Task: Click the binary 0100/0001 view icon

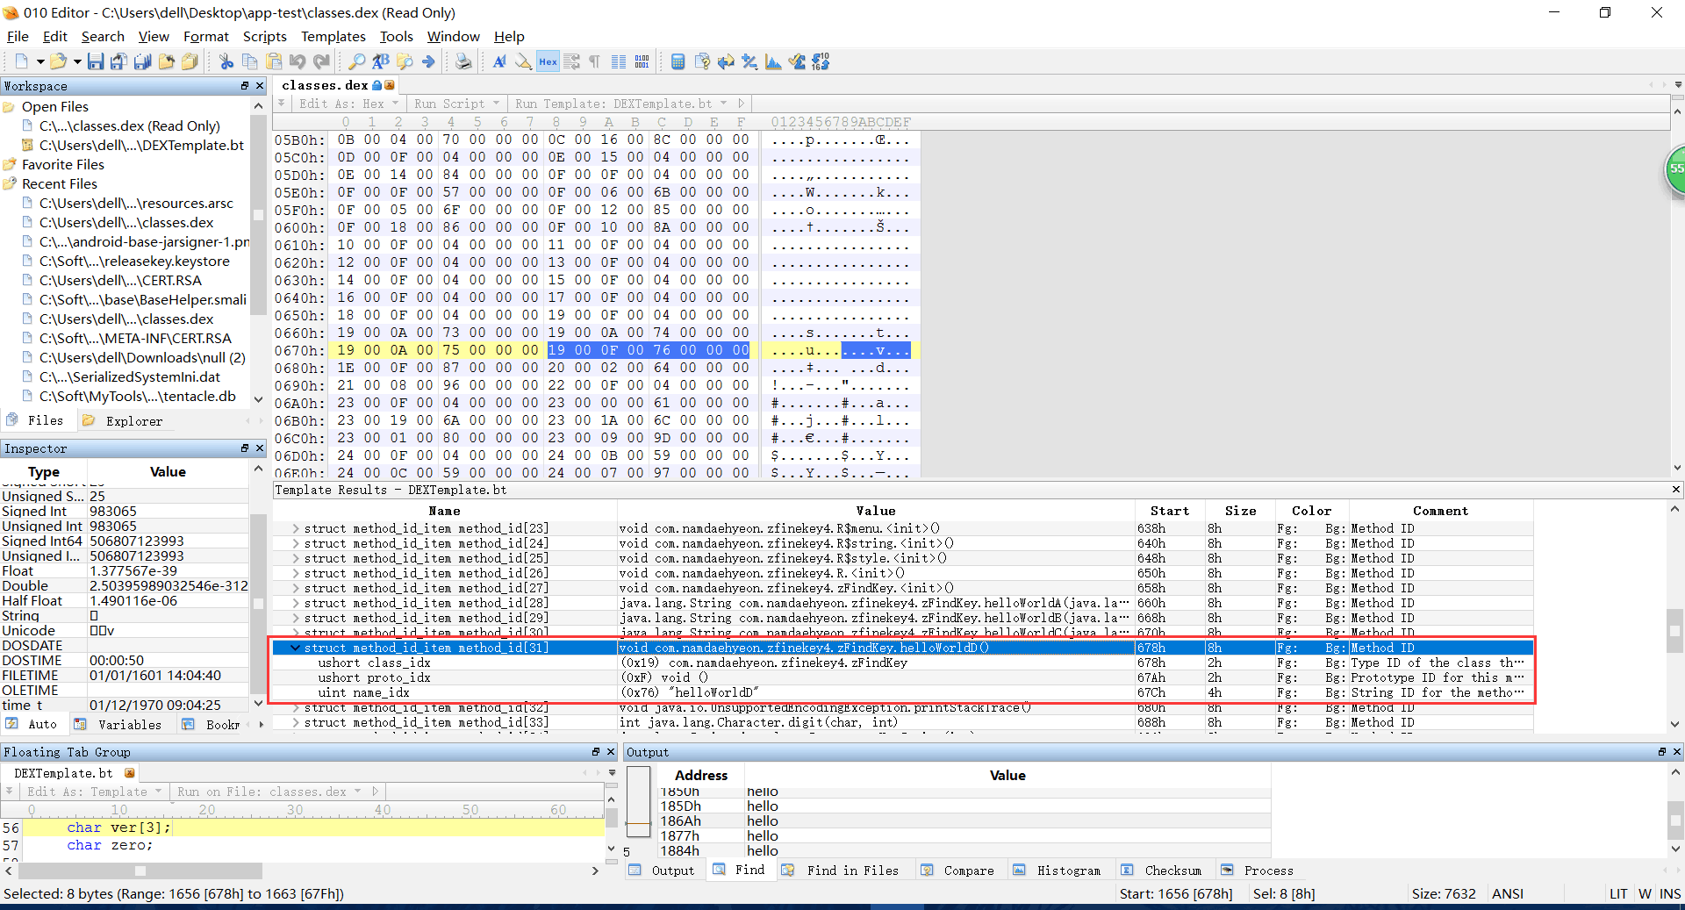Action: [x=642, y=61]
